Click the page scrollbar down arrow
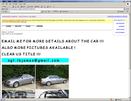Screen dimensions: 131x101 click(x=129, y=97)
